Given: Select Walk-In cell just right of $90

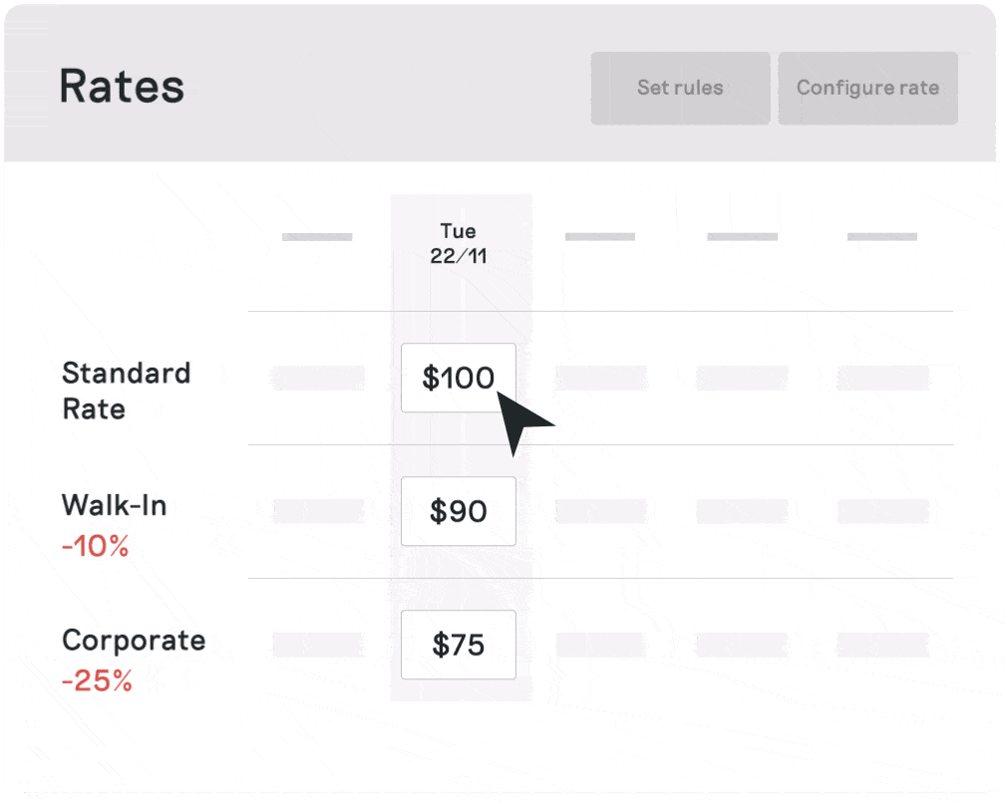Looking at the screenshot, I should tap(601, 511).
